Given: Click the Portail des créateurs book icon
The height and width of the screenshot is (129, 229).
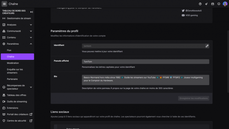Looking at the screenshot, I should (x=4, y=114).
